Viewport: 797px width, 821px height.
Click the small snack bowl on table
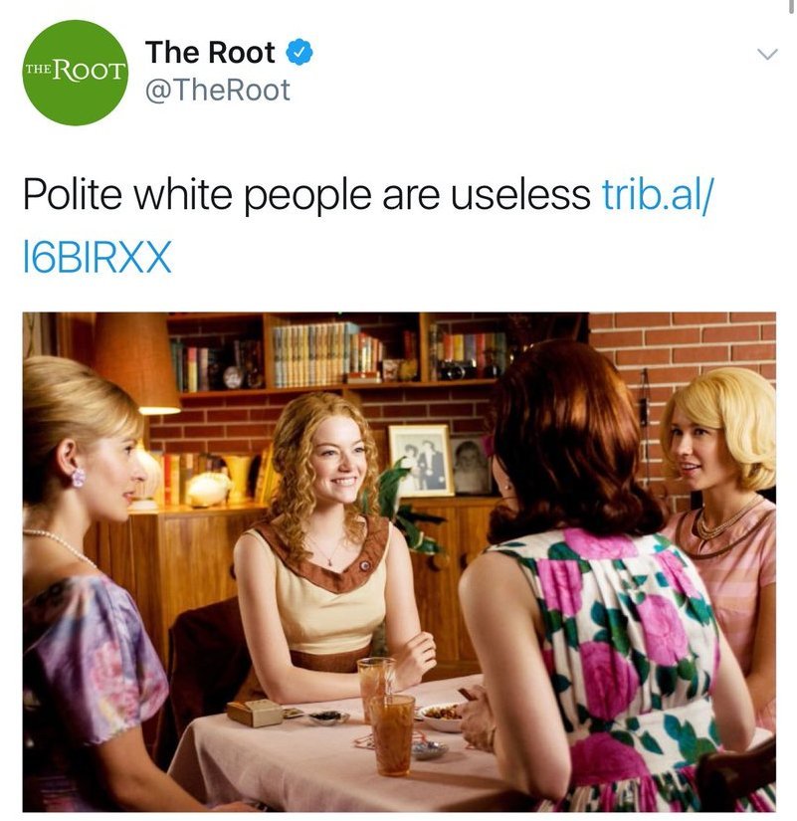coord(441,717)
